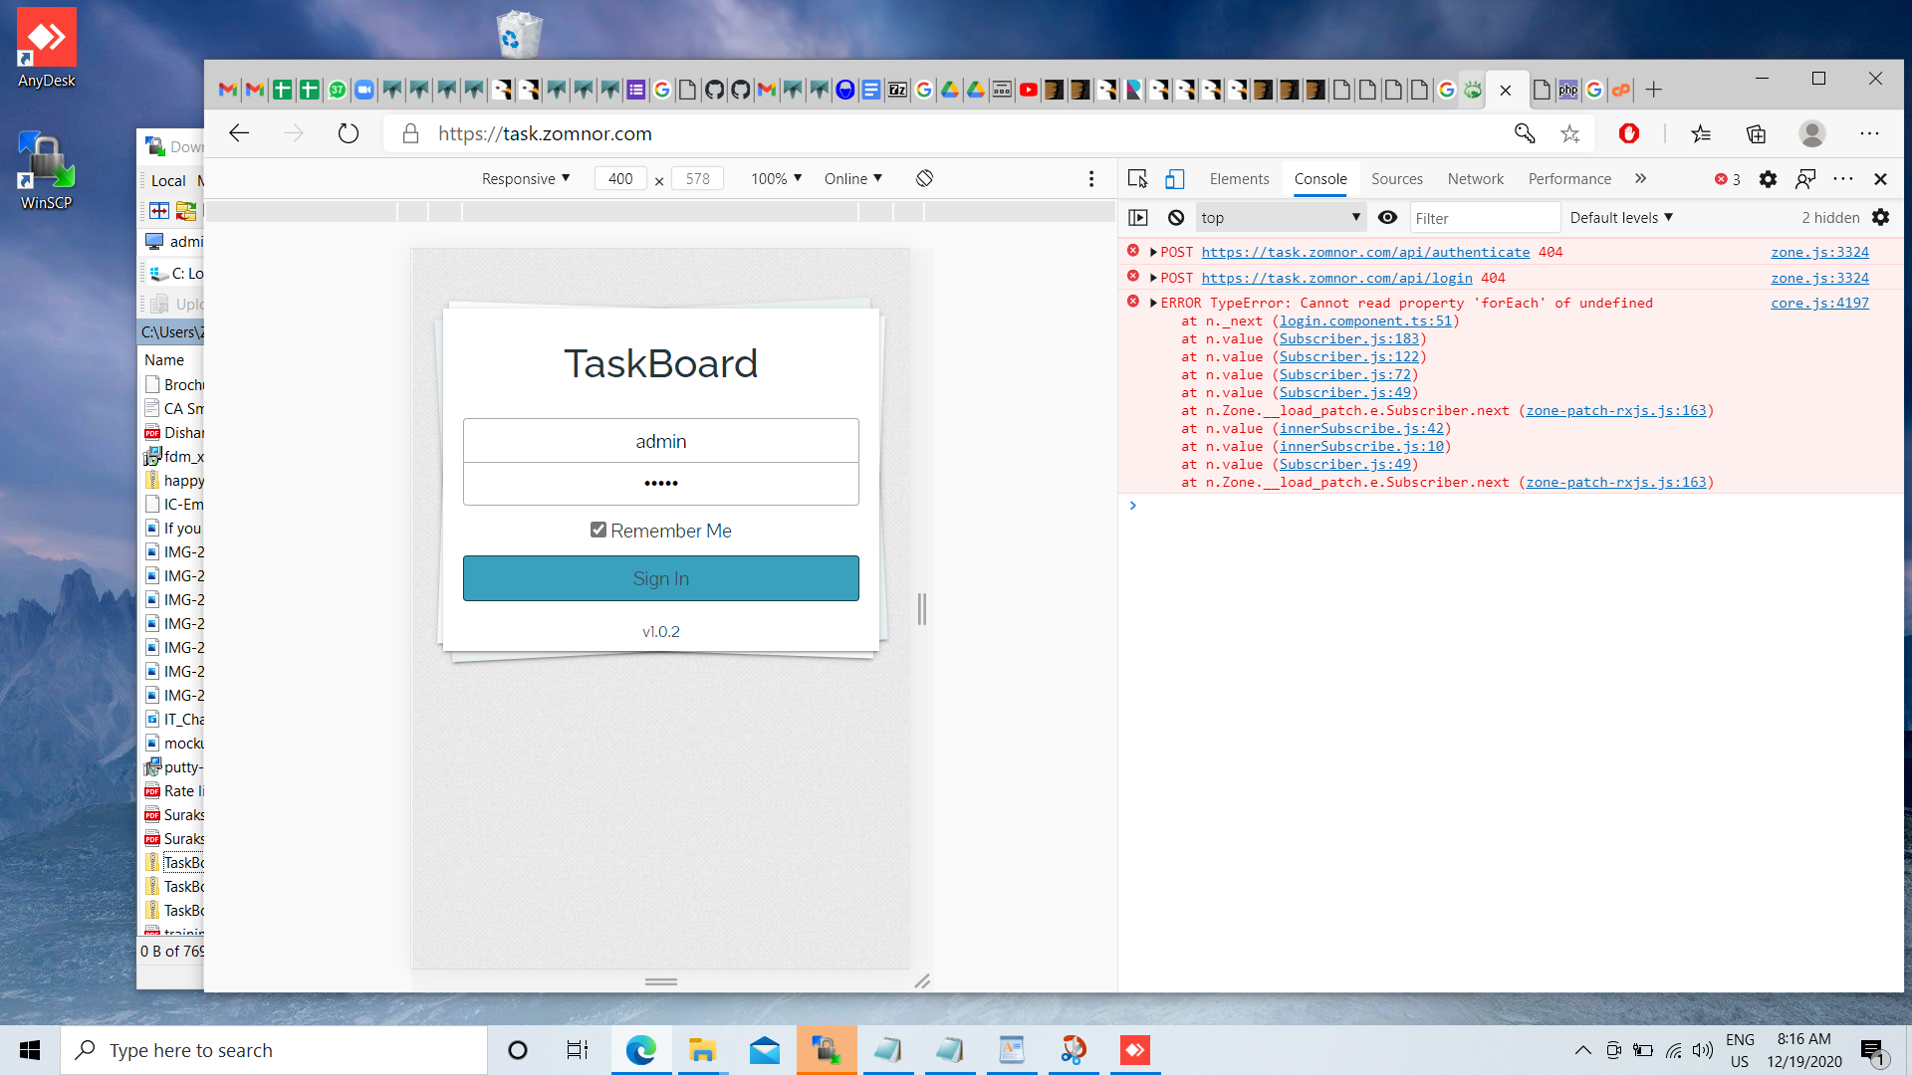1912x1075 pixels.
Task: Open the WinSCP app from the desktop
Action: pyautogui.click(x=45, y=159)
